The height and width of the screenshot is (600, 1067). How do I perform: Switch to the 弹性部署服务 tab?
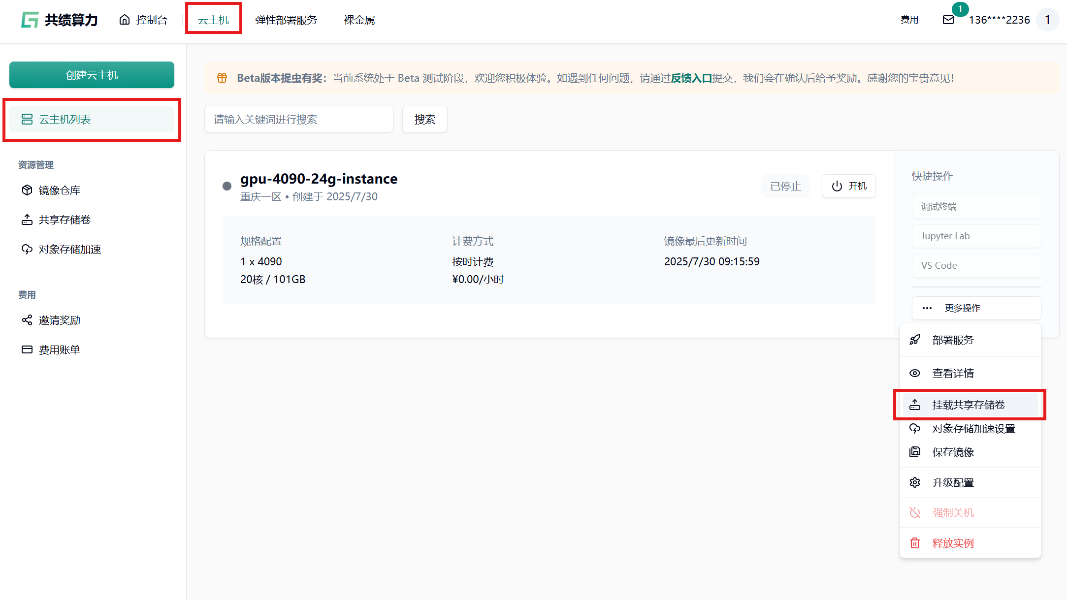(286, 20)
